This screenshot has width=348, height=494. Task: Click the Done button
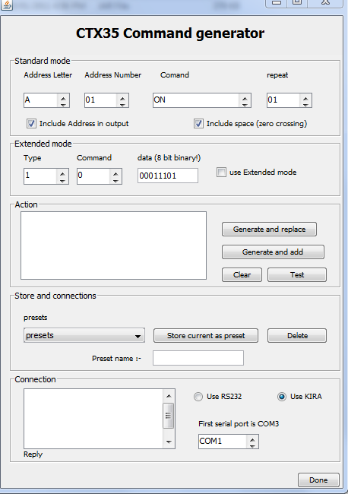(x=318, y=480)
